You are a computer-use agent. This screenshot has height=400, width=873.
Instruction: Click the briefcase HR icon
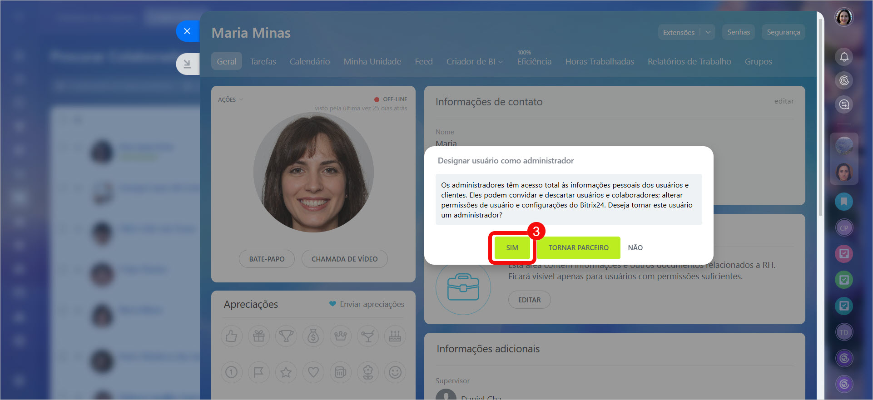pos(463,287)
